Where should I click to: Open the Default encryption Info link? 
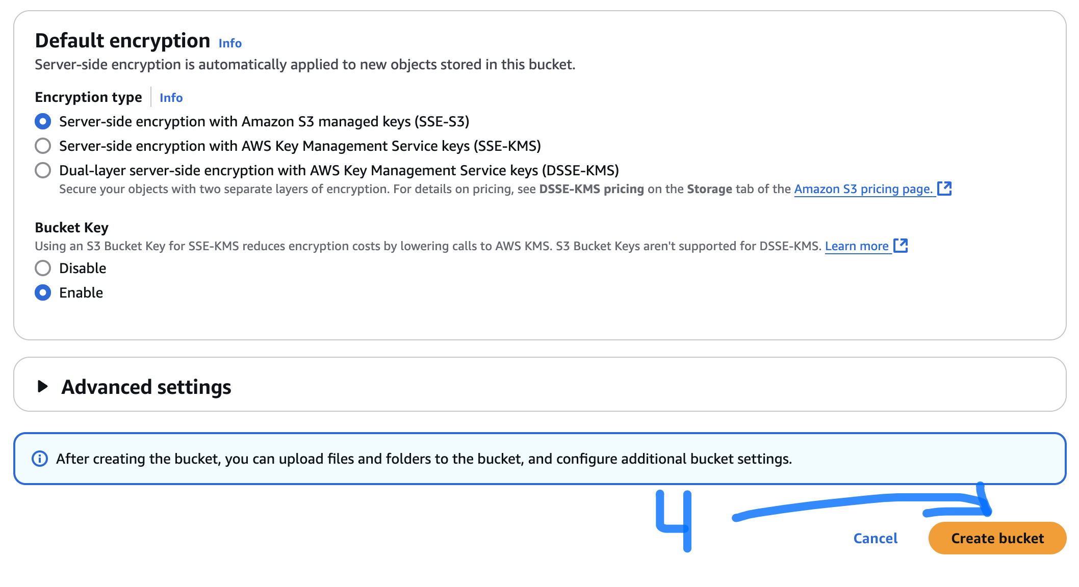coord(230,43)
